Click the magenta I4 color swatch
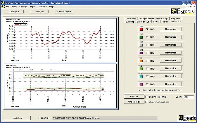 141,84
